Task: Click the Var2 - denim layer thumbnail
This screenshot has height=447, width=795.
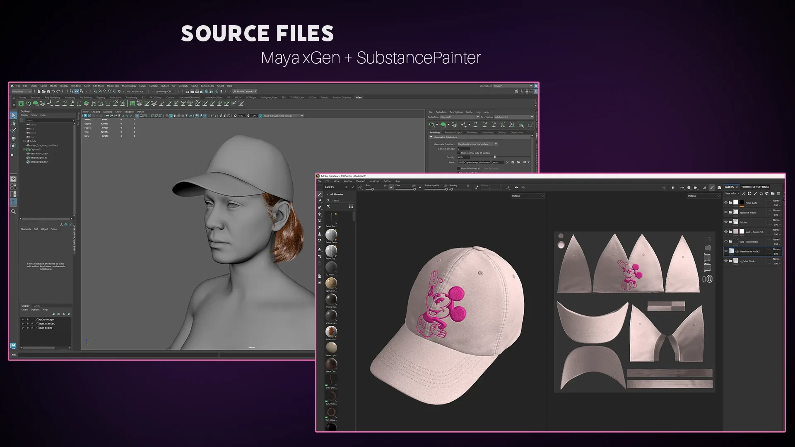Action: coord(735,232)
